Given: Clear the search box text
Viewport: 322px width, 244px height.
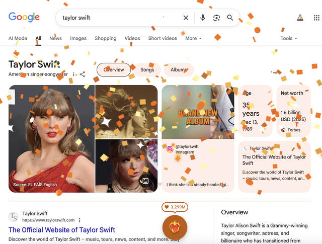Looking at the screenshot, I should (x=186, y=18).
